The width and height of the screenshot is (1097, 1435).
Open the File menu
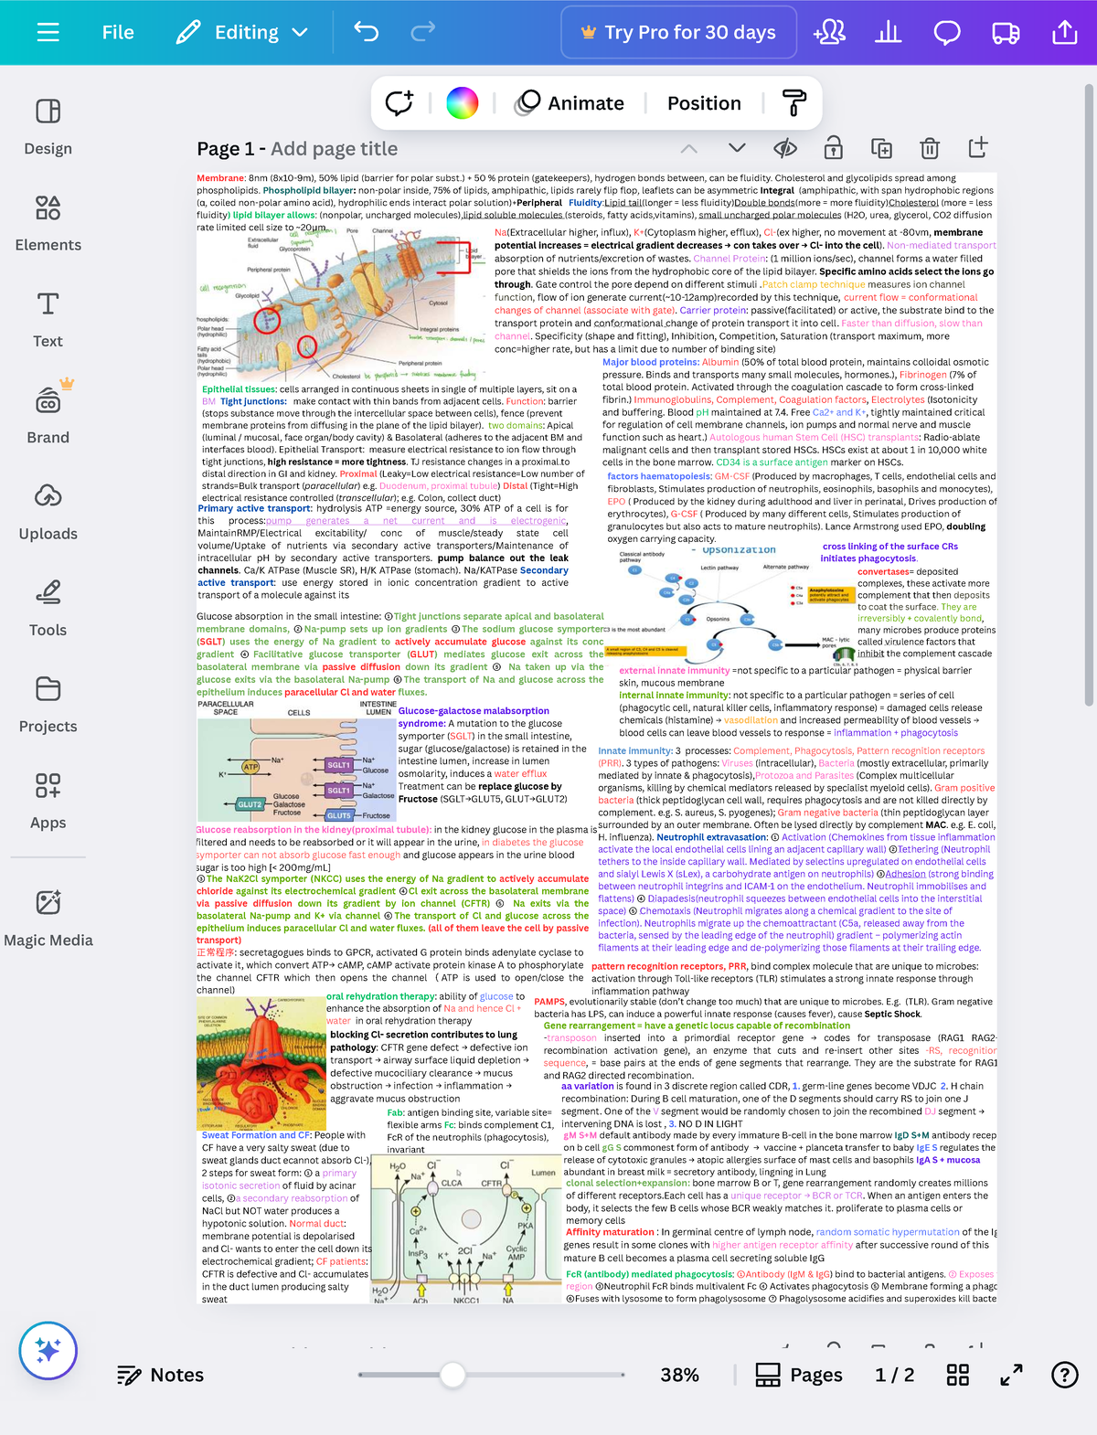coord(118,33)
